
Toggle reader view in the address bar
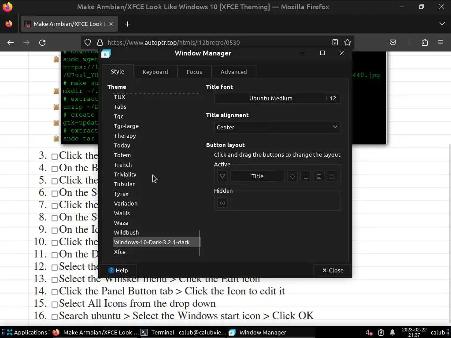tap(335, 43)
